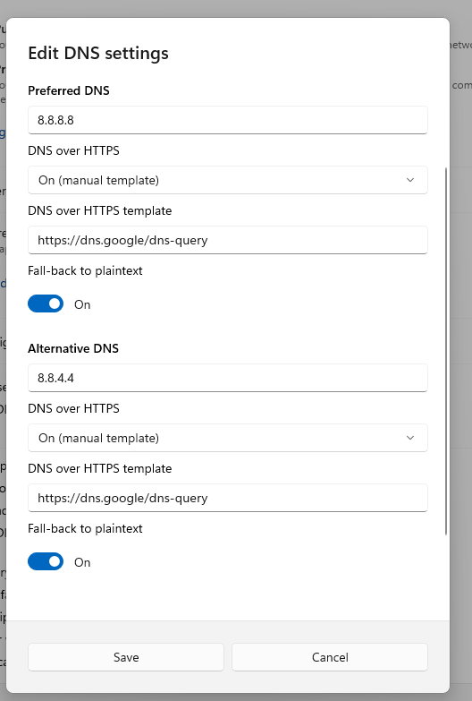Open the Preferred DNS over HTTPS dropdown

tap(228, 180)
